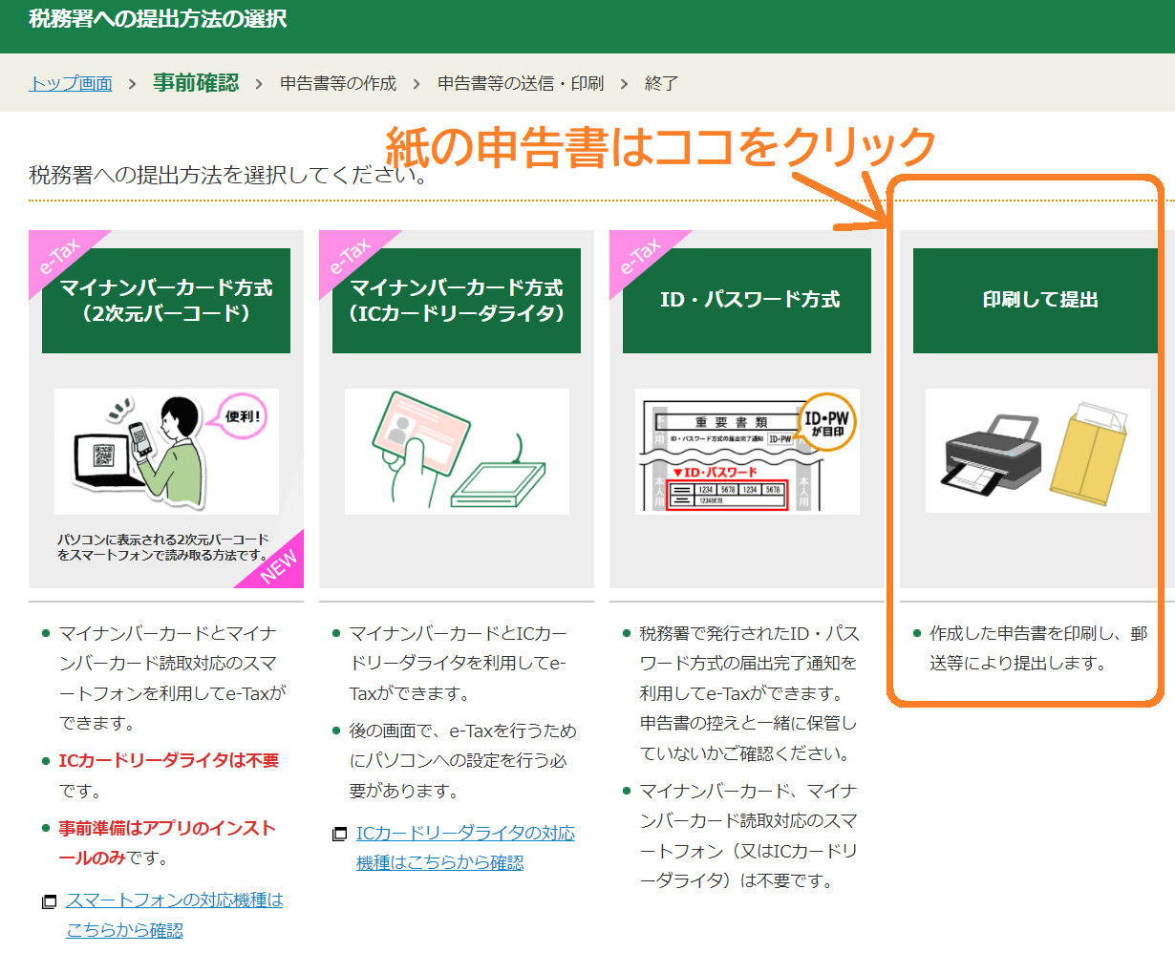Go back to トップ画面 via breadcrumb
Image resolution: width=1175 pixels, height=953 pixels.
(x=71, y=84)
